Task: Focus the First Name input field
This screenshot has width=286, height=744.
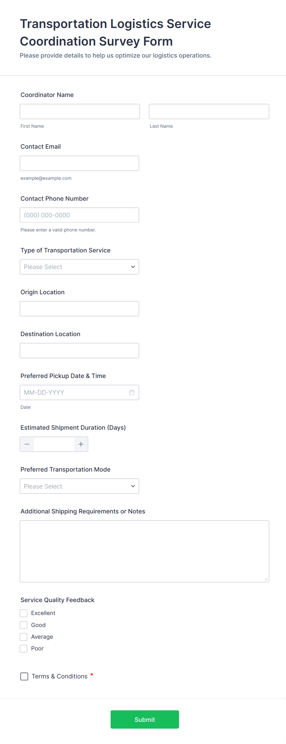Action: 80,111
